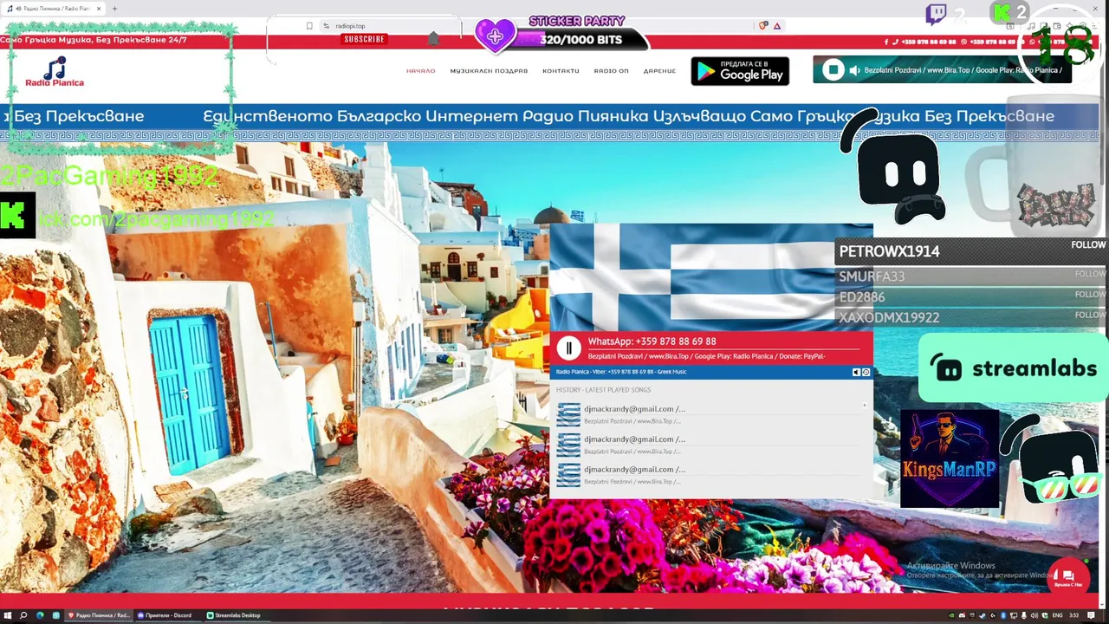Open RADIO ОП menu item
Viewport: 1109px width, 624px height.
tap(611, 71)
